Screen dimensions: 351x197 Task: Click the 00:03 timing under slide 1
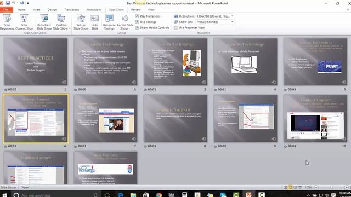coord(12,89)
